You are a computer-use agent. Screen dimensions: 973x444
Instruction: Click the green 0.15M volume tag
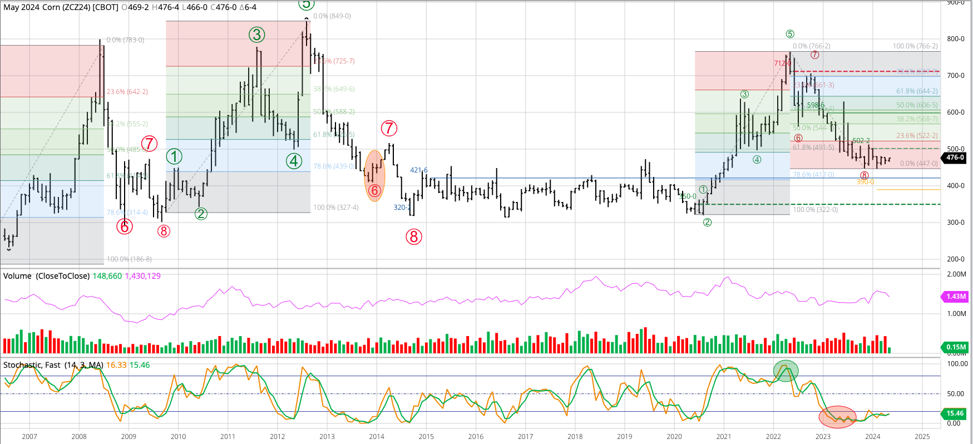pos(955,347)
